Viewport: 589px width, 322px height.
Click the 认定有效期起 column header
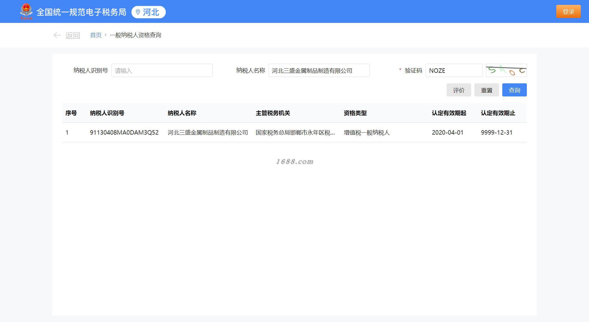tap(449, 113)
